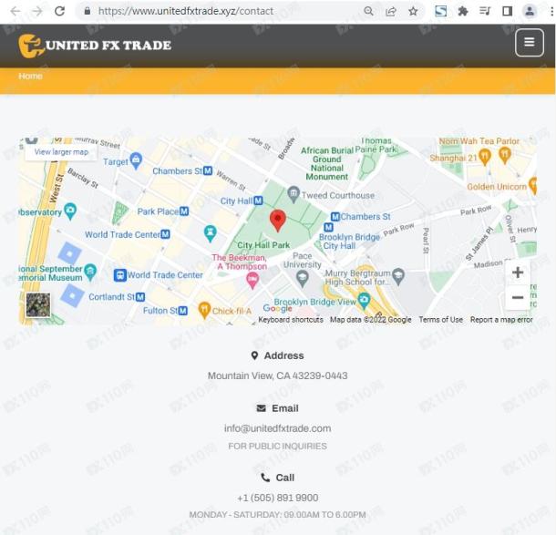Viewport: 556px width, 535px height.
Task: Click the Murry Bergtraum High School marker
Action: [398, 276]
